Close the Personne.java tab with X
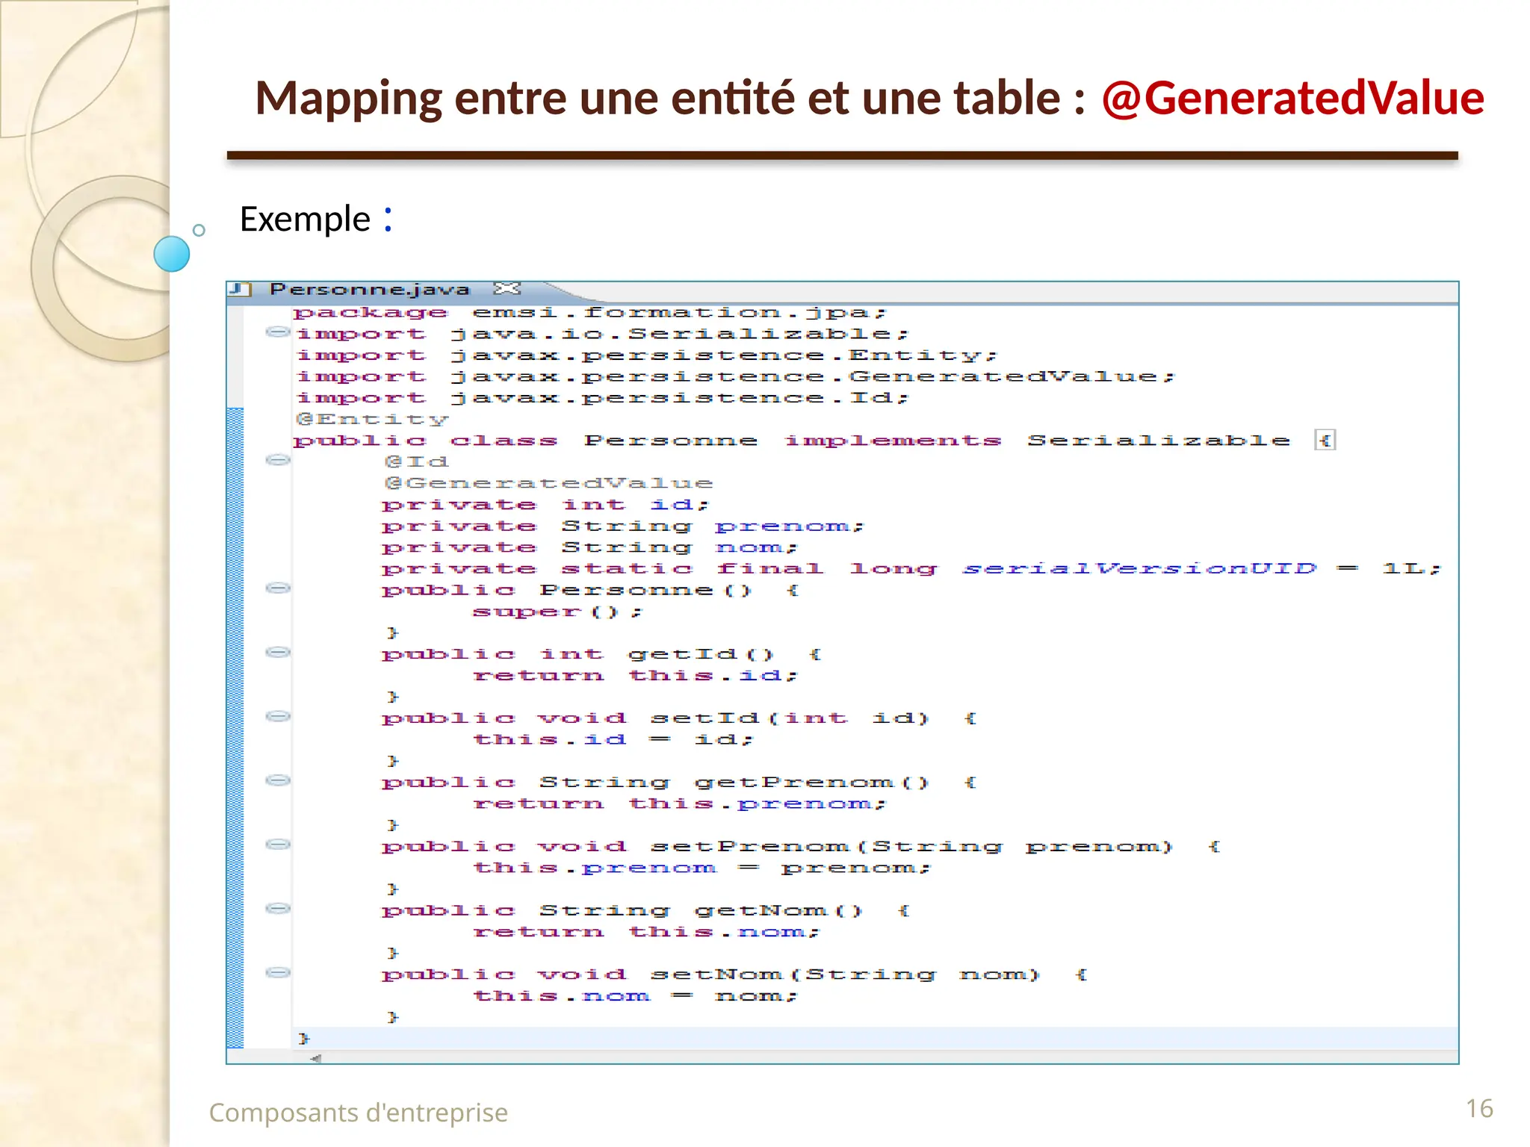This screenshot has width=1530, height=1147. click(x=507, y=289)
